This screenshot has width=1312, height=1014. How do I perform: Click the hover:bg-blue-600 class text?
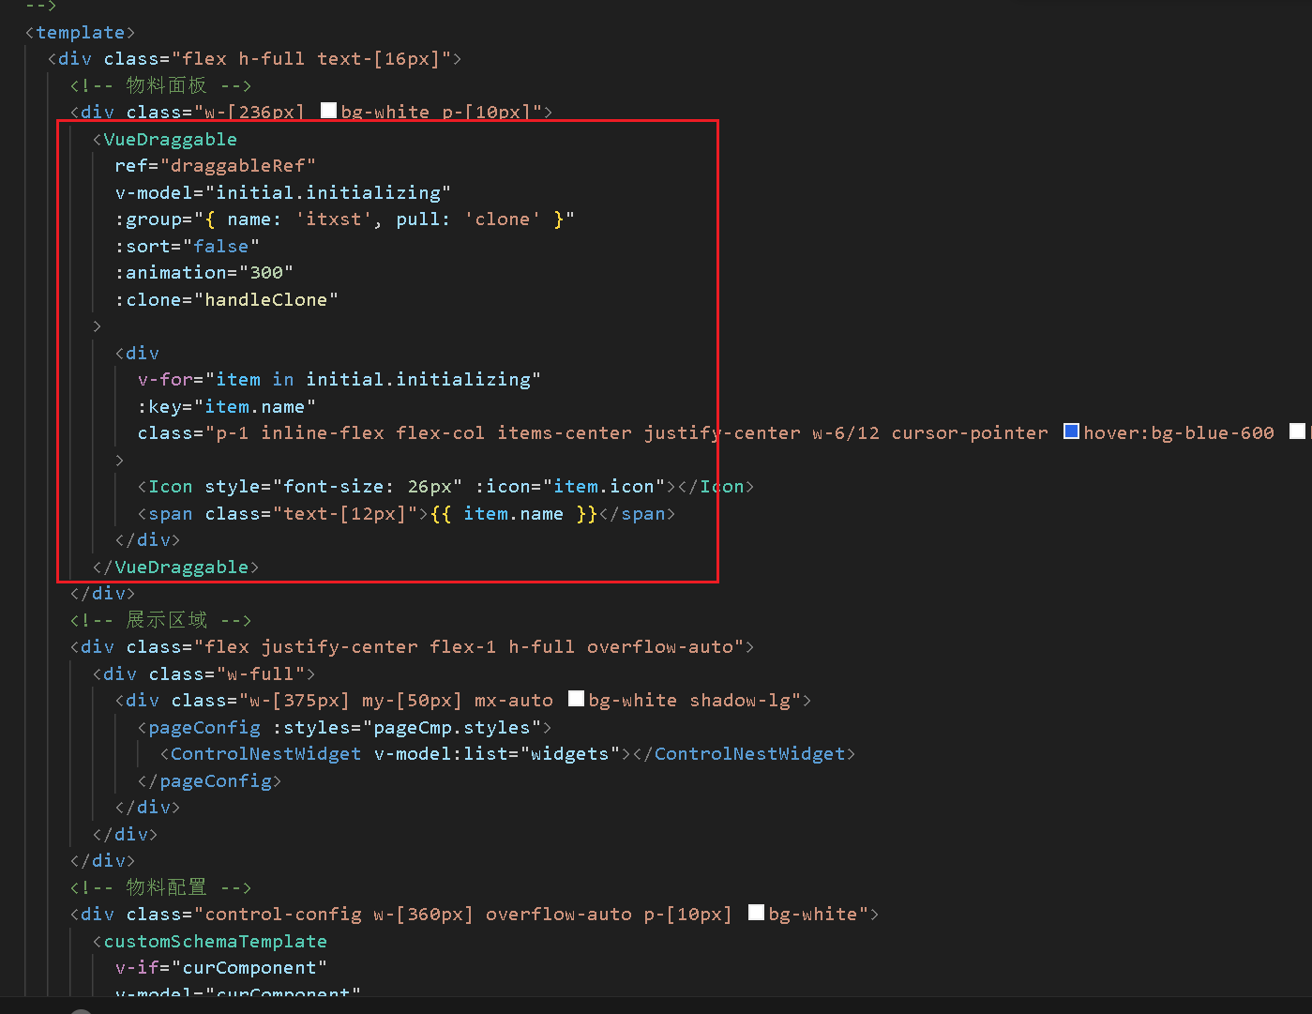click(x=1179, y=433)
